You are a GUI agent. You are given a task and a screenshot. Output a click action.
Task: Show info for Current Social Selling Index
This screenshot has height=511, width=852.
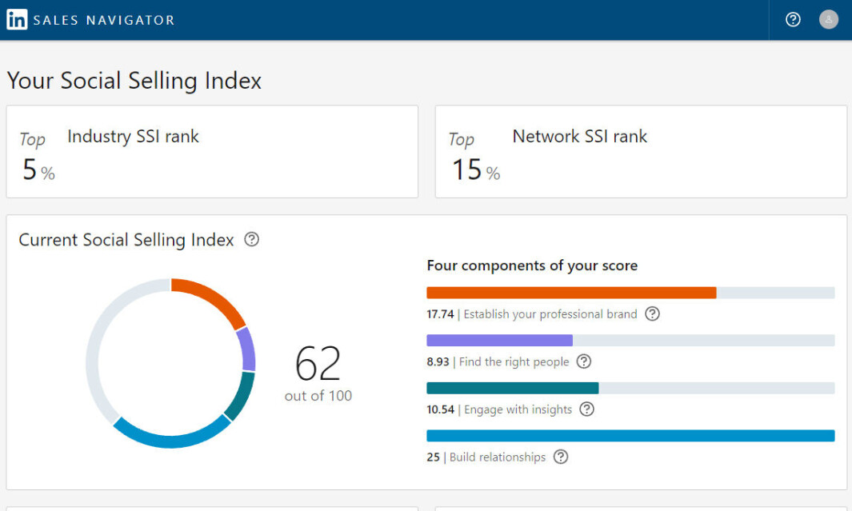[251, 239]
